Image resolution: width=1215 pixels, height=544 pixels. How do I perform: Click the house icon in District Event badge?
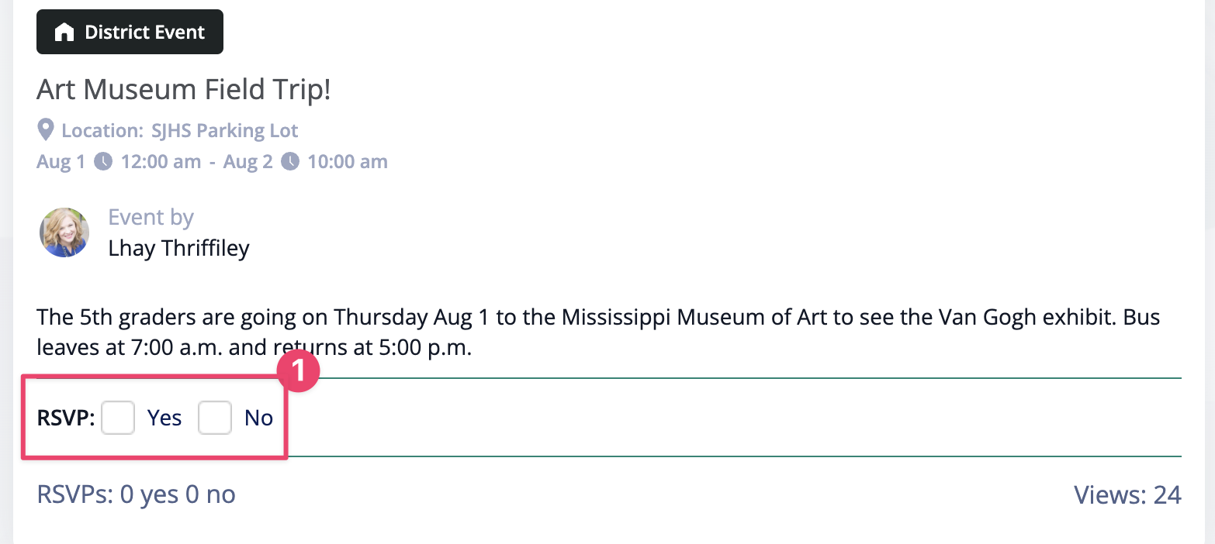(64, 33)
